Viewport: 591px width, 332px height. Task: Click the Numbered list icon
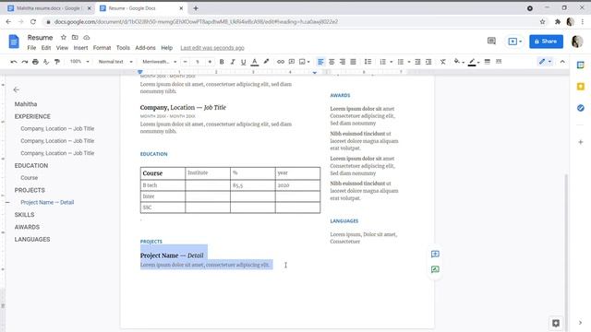tap(383, 62)
